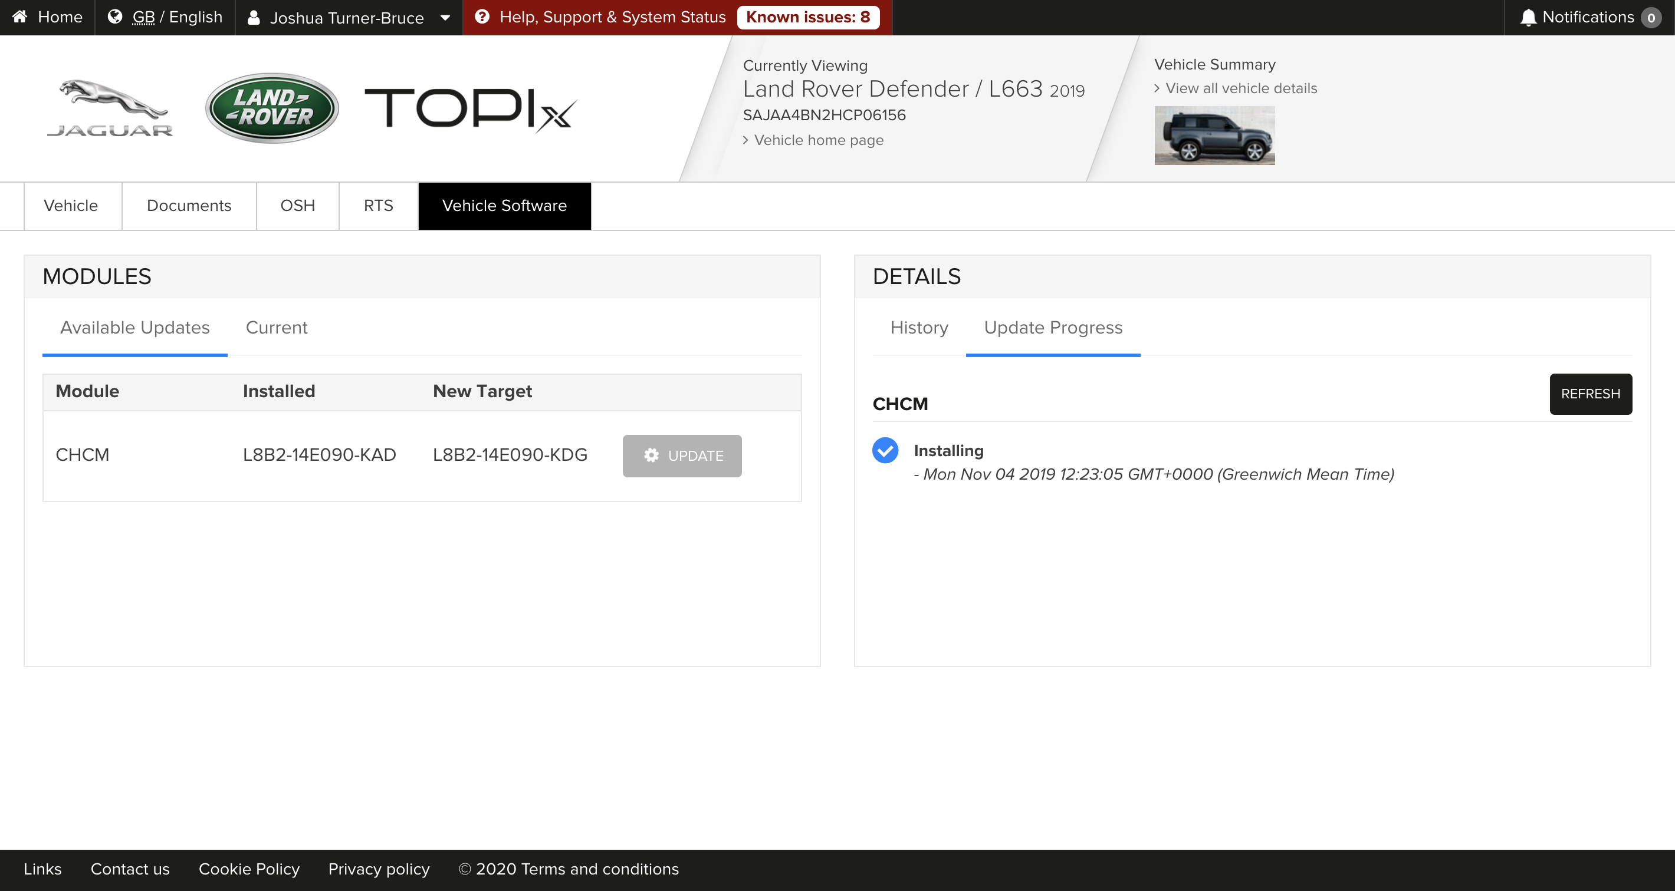1675x891 pixels.
Task: Click the Land Rover Defender / L663 title
Action: (893, 89)
